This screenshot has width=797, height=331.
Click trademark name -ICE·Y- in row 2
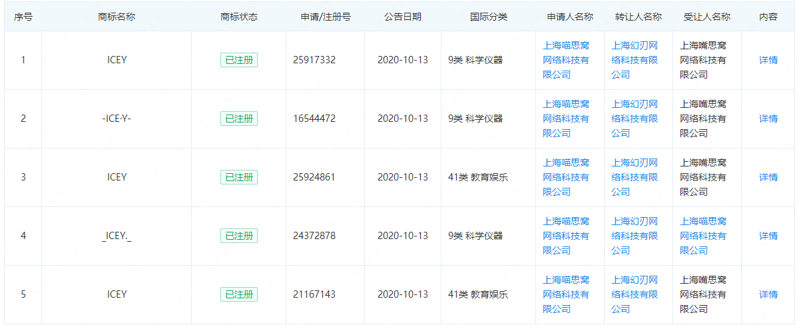[x=117, y=119]
